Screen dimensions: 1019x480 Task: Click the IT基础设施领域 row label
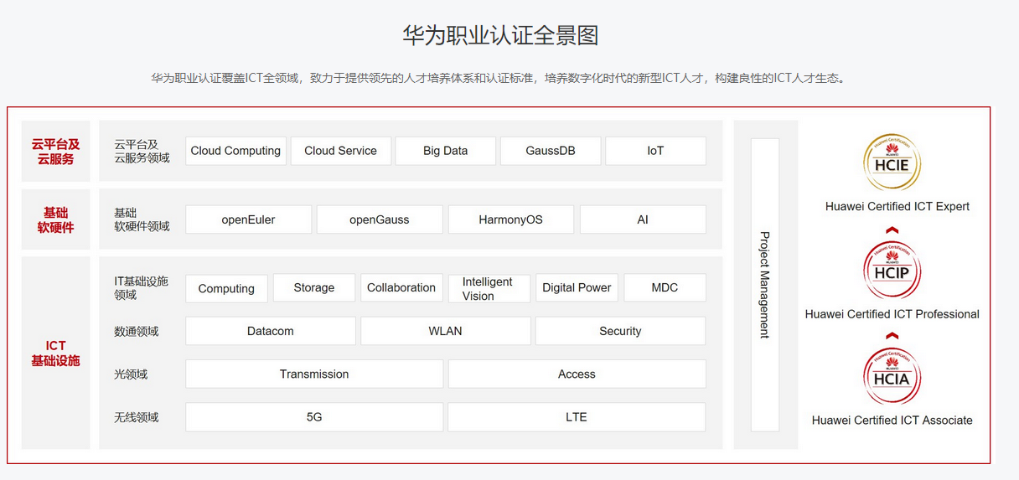tap(142, 288)
